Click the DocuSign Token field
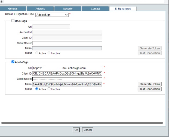 pos(67,48)
